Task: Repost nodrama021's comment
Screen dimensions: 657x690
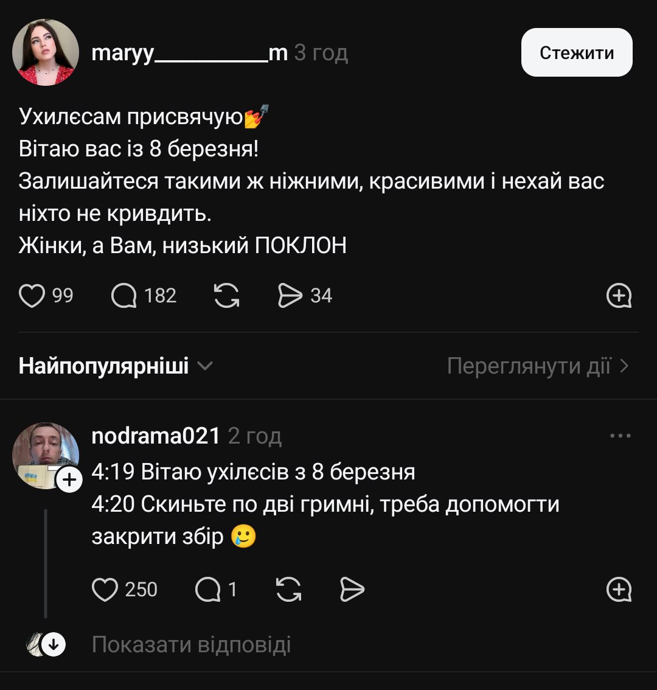Action: pyautogui.click(x=288, y=590)
